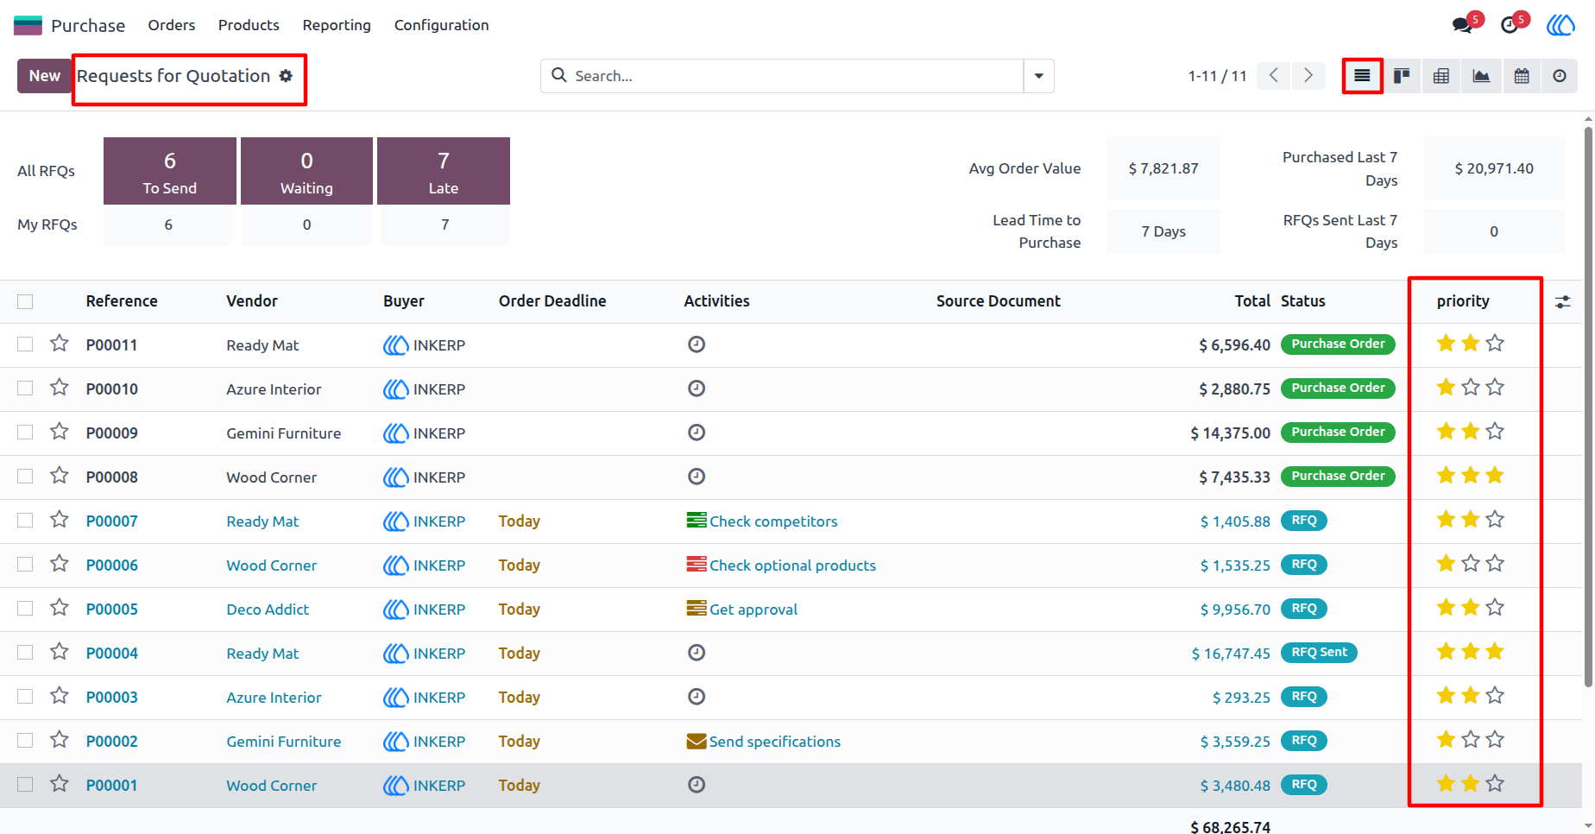Select the checkbox for order P00005
1595x834 pixels.
[x=25, y=609]
